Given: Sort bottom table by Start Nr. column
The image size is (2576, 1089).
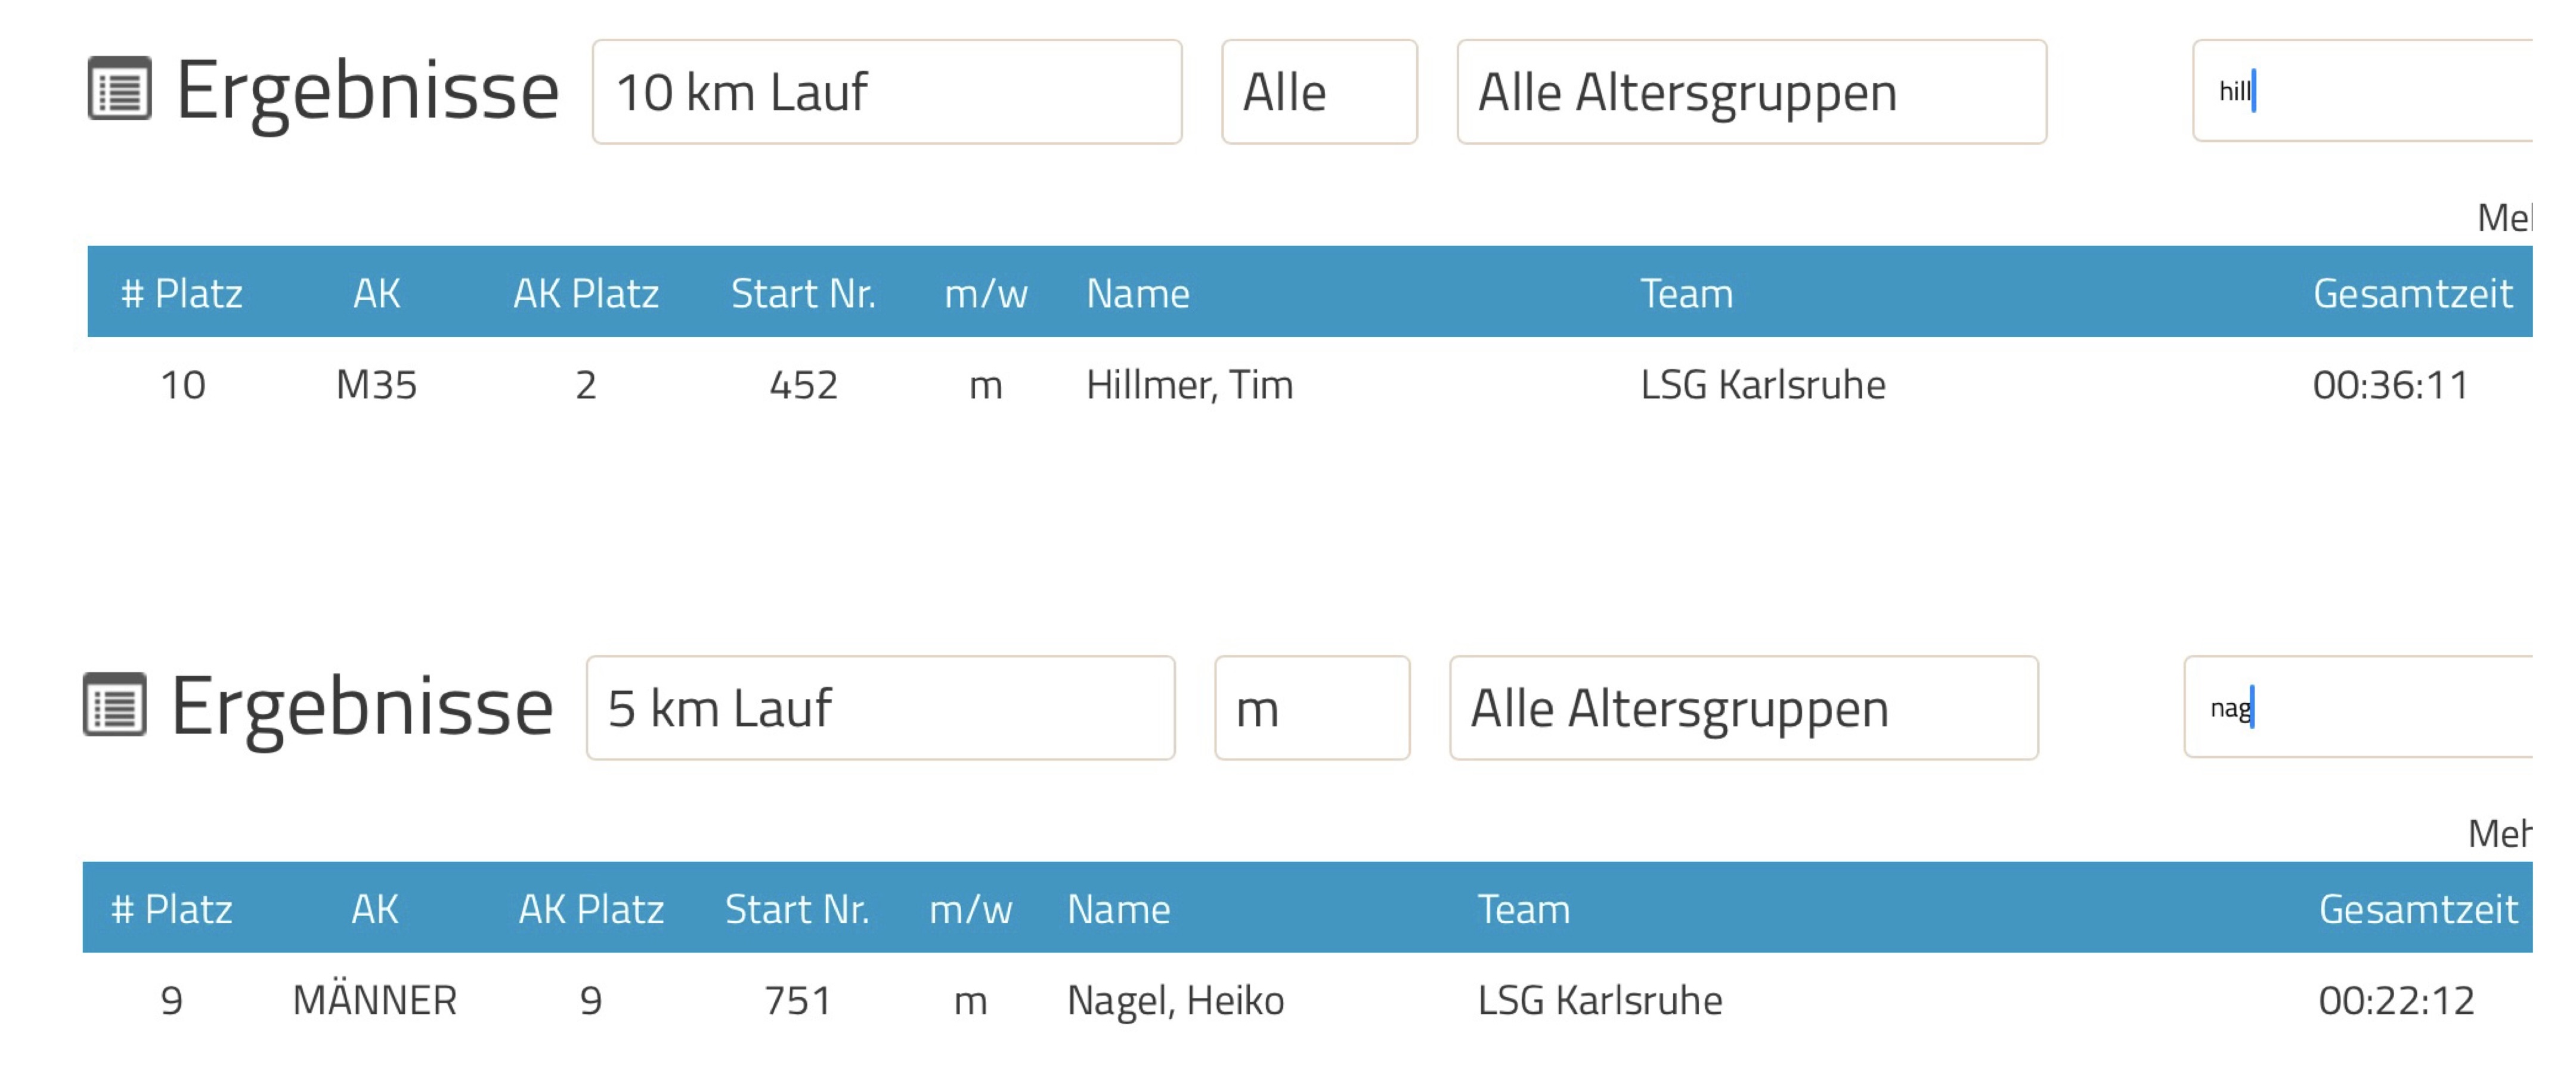Looking at the screenshot, I should pos(797,909).
